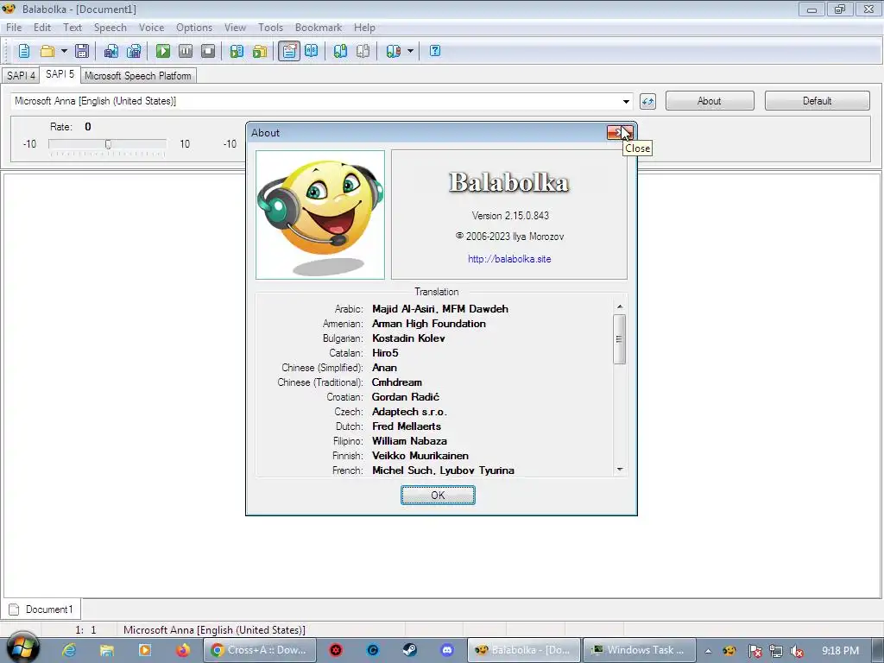Open the Voice menu

[x=152, y=28]
